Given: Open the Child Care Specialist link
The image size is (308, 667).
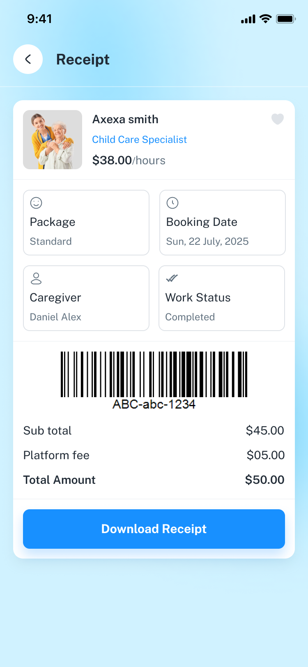Looking at the screenshot, I should click(x=139, y=140).
